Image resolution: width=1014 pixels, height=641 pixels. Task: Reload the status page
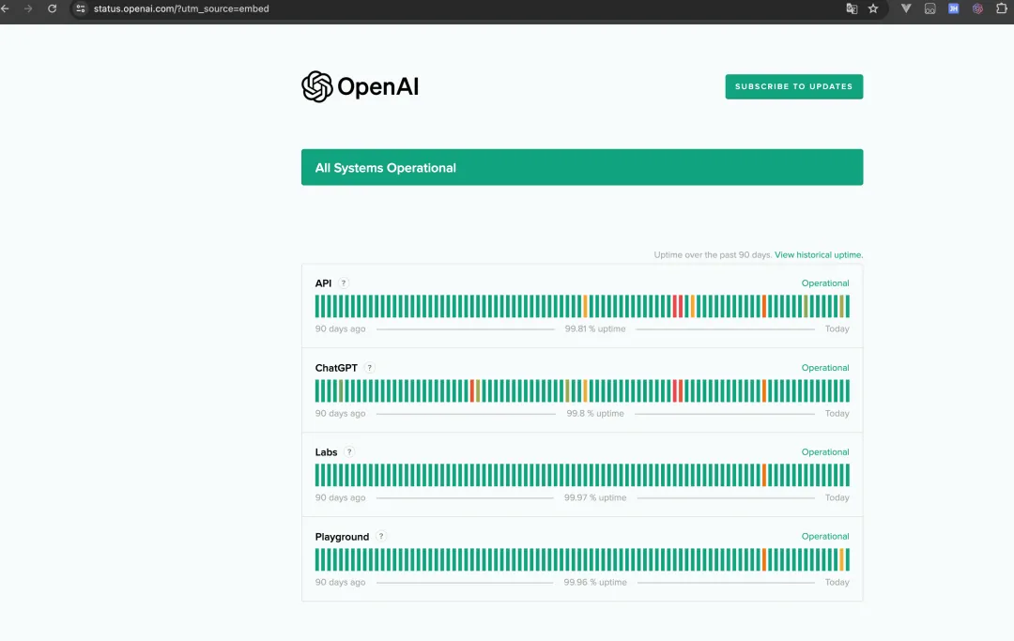click(52, 8)
